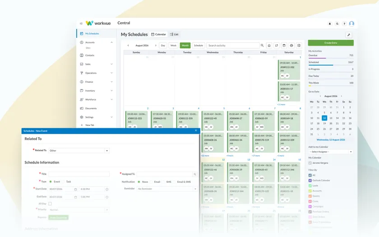
Task: Open the global search magnifier in header
Action: (x=337, y=23)
